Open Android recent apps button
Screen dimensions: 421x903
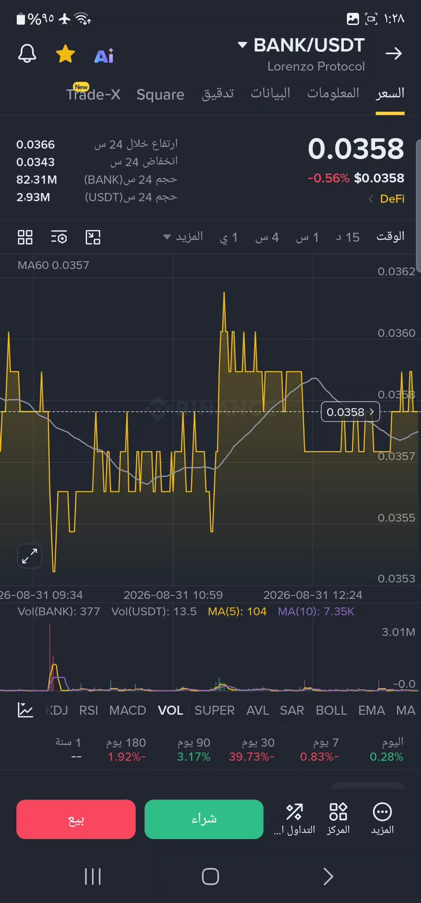pos(93,876)
